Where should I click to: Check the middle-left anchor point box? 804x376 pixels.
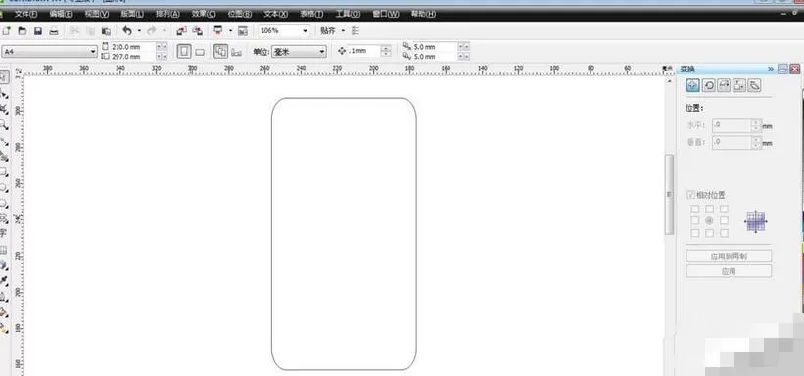click(694, 220)
